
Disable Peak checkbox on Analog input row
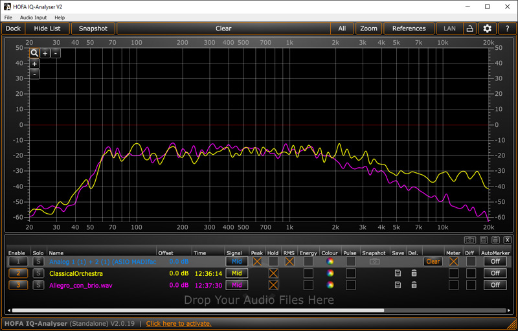(x=257, y=262)
